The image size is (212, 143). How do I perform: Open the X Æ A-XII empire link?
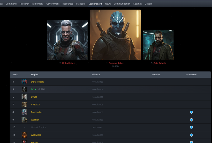35,104
